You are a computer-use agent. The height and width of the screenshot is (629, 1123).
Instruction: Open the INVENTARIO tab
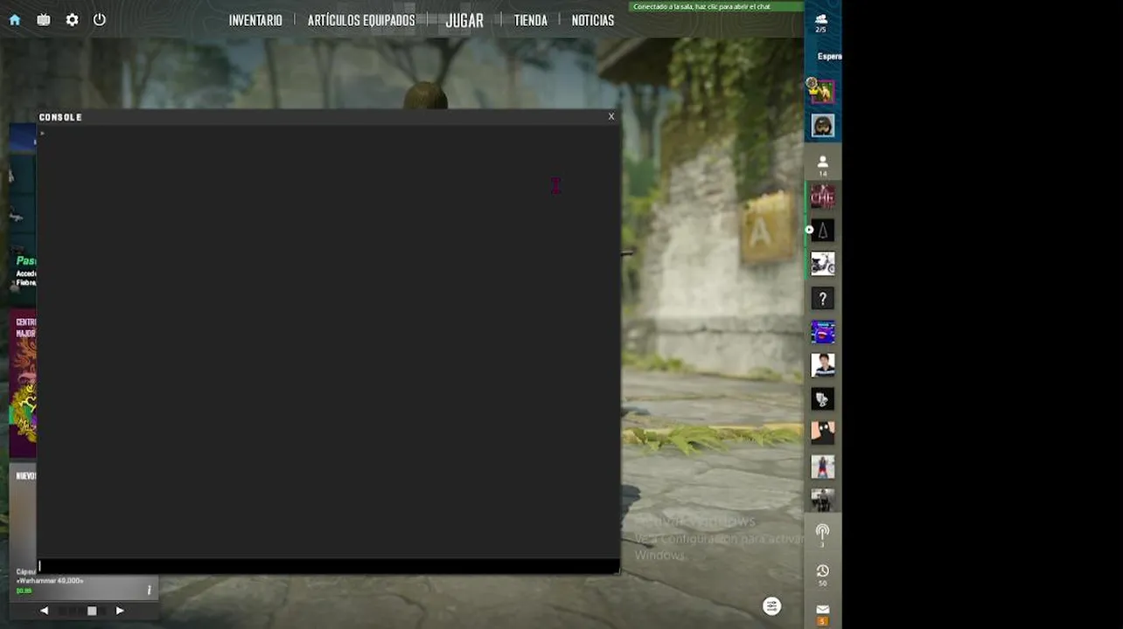point(255,20)
